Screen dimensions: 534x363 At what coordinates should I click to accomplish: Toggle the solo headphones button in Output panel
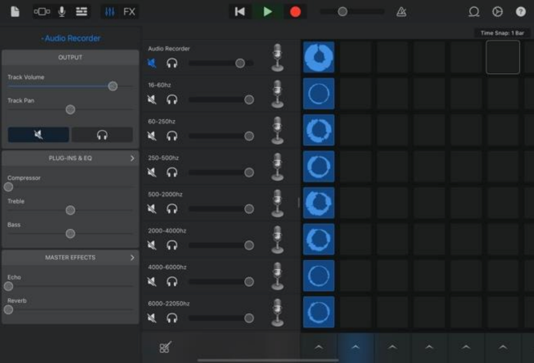(102, 135)
